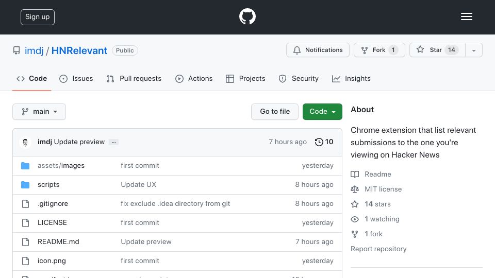Open the hamburger navigation menu
This screenshot has height=278, width=495.
click(466, 16)
